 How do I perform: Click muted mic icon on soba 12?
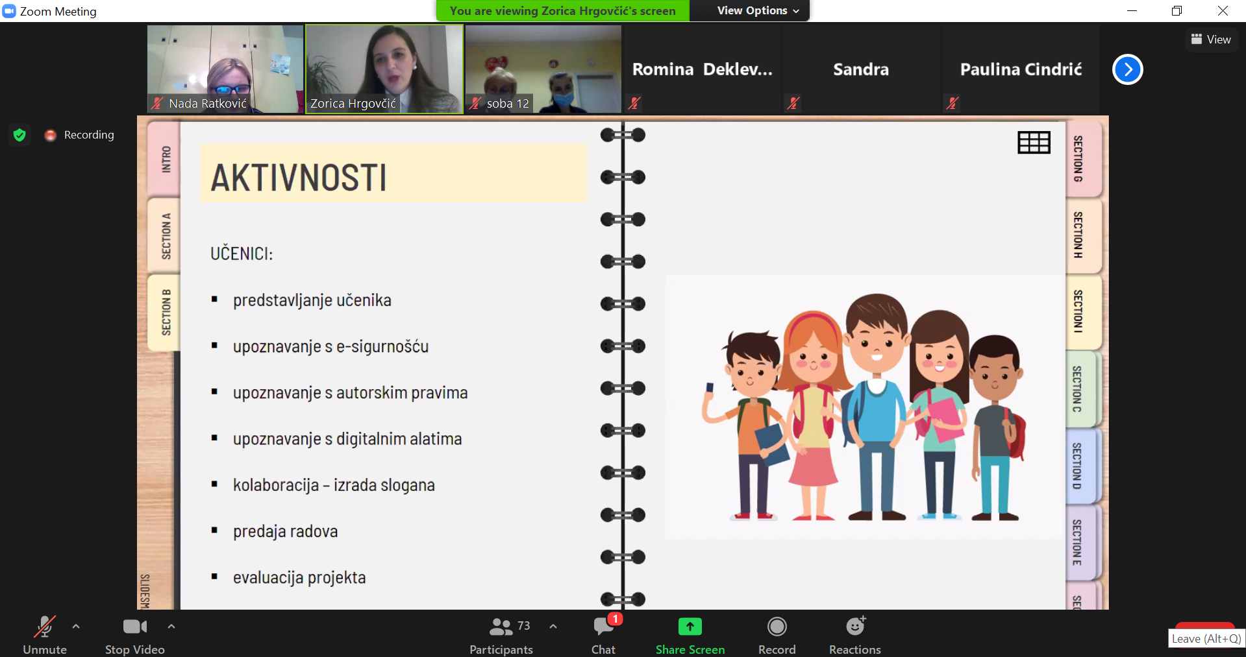(475, 103)
